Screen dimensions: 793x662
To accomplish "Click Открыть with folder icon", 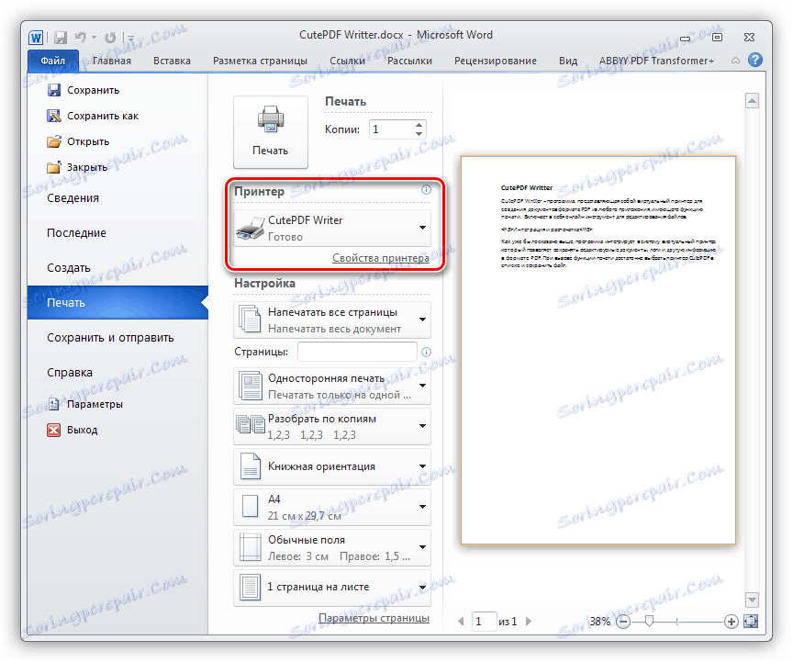I will pos(78,141).
